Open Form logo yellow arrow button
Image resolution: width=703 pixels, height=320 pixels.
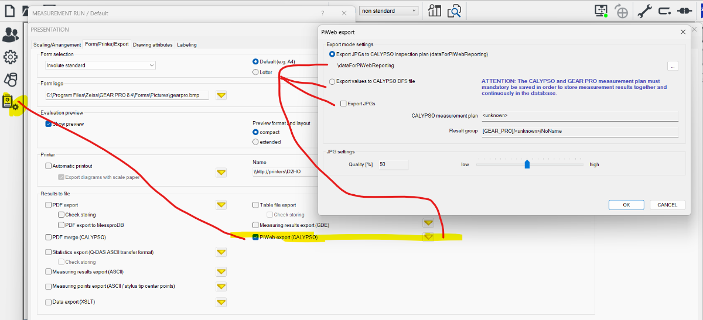coord(221,95)
